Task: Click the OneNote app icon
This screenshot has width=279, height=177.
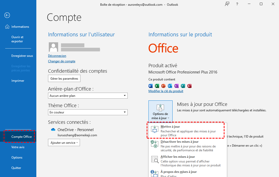Action: (x=176, y=86)
